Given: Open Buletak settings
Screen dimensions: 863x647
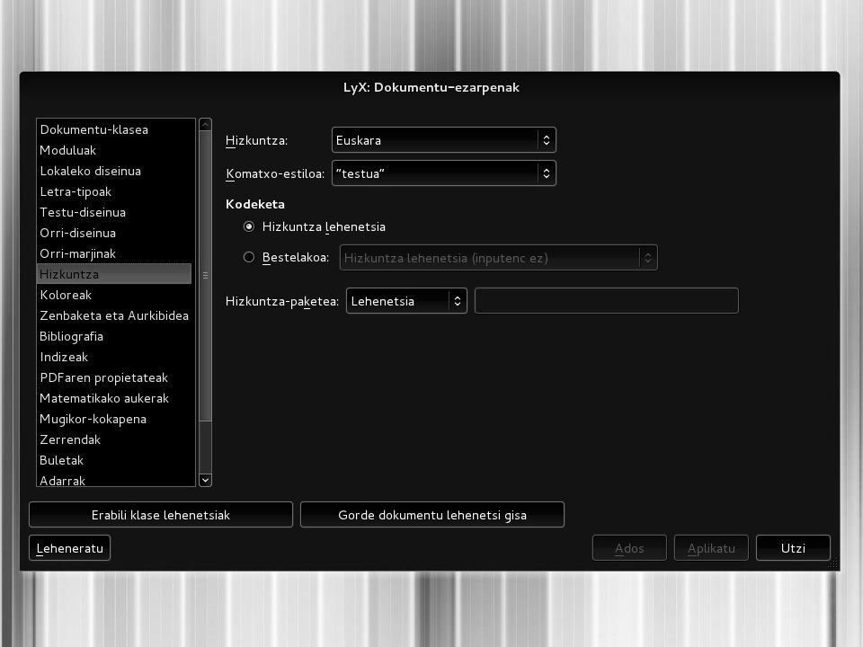Looking at the screenshot, I should click(114, 460).
